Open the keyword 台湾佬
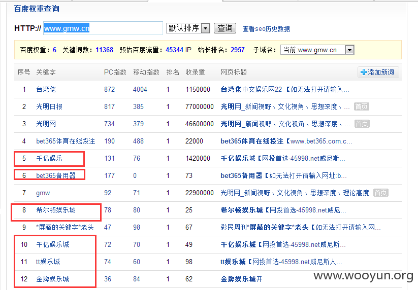This screenshot has height=290, width=418. (46, 89)
